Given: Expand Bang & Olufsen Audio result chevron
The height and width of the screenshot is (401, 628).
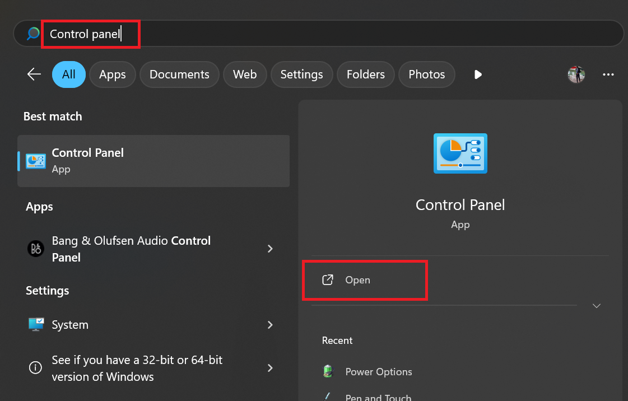Looking at the screenshot, I should pos(271,249).
